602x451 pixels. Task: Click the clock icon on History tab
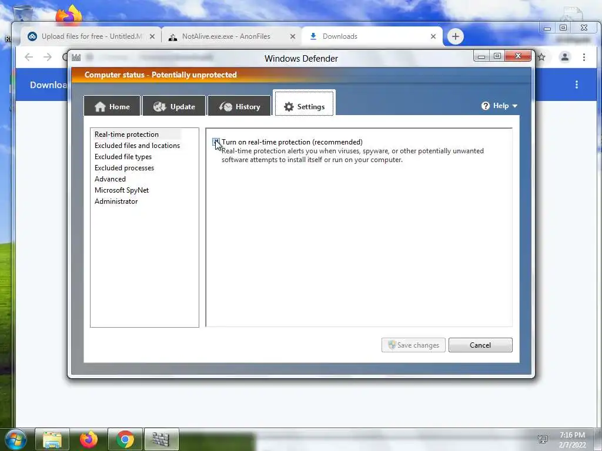tap(226, 107)
